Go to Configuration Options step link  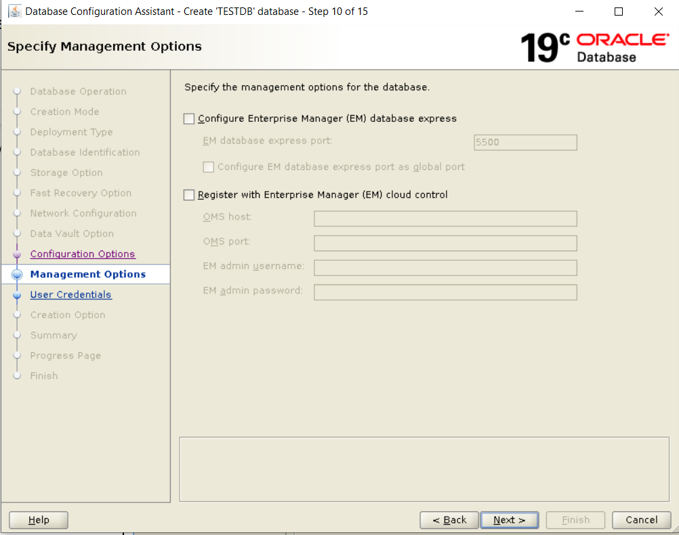(83, 254)
